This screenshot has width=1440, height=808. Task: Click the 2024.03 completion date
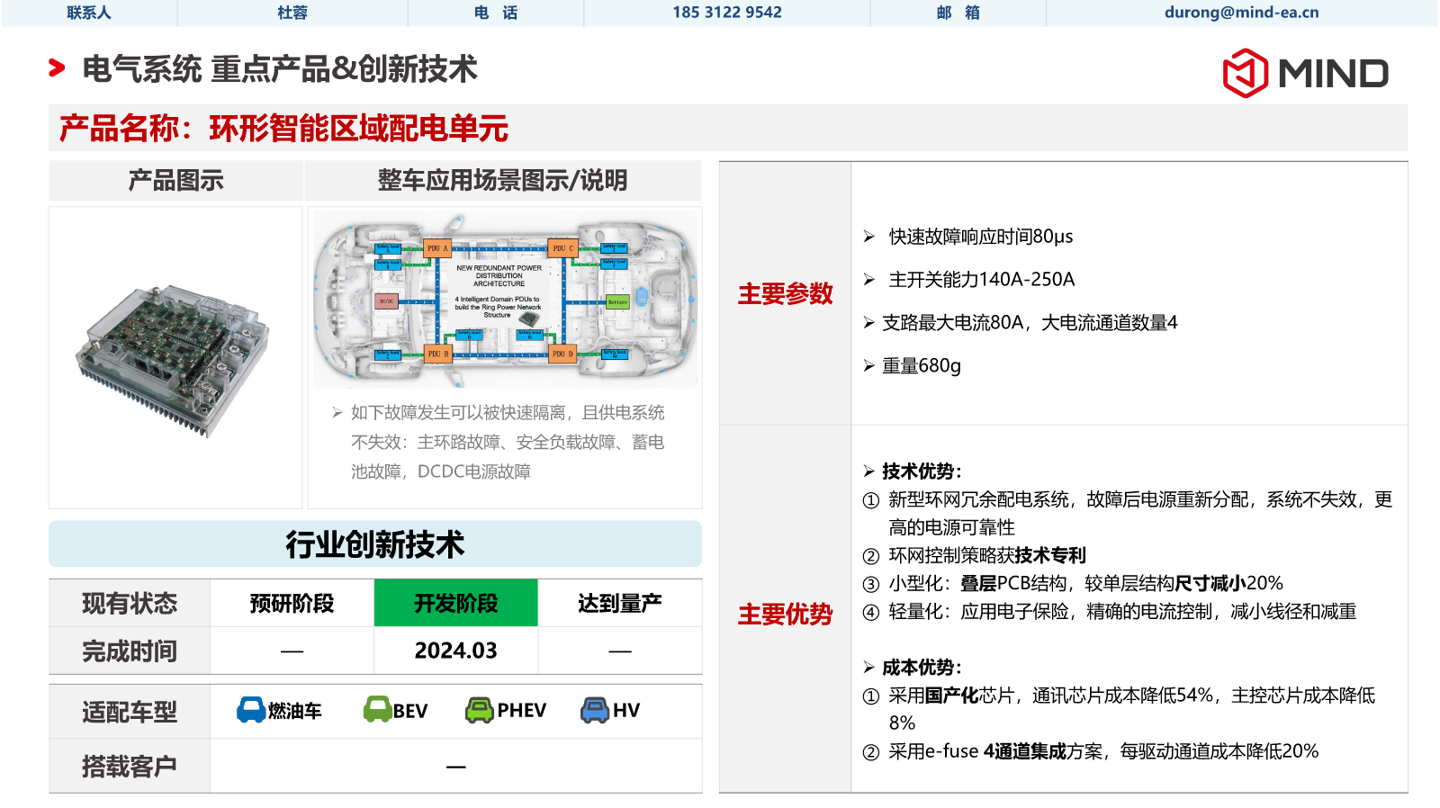(x=455, y=651)
